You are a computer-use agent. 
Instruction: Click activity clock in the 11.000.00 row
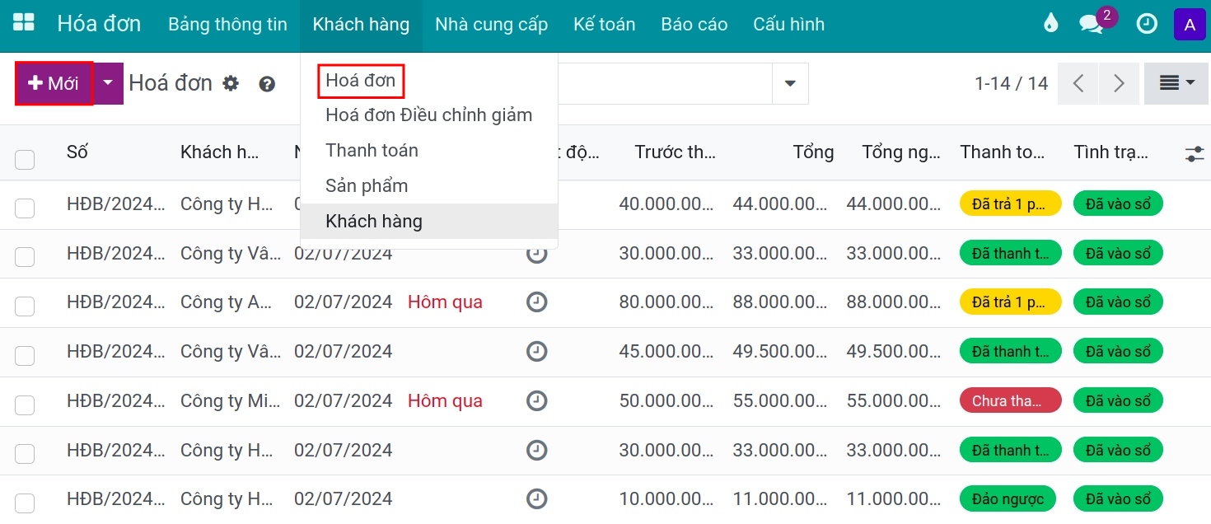pos(536,499)
